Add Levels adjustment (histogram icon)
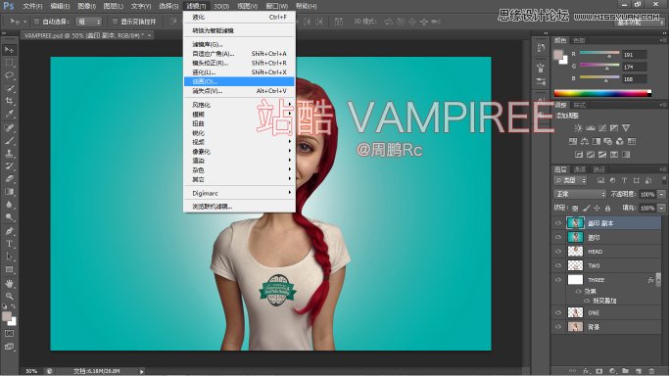Screen dimensions: 669x376 [591, 128]
